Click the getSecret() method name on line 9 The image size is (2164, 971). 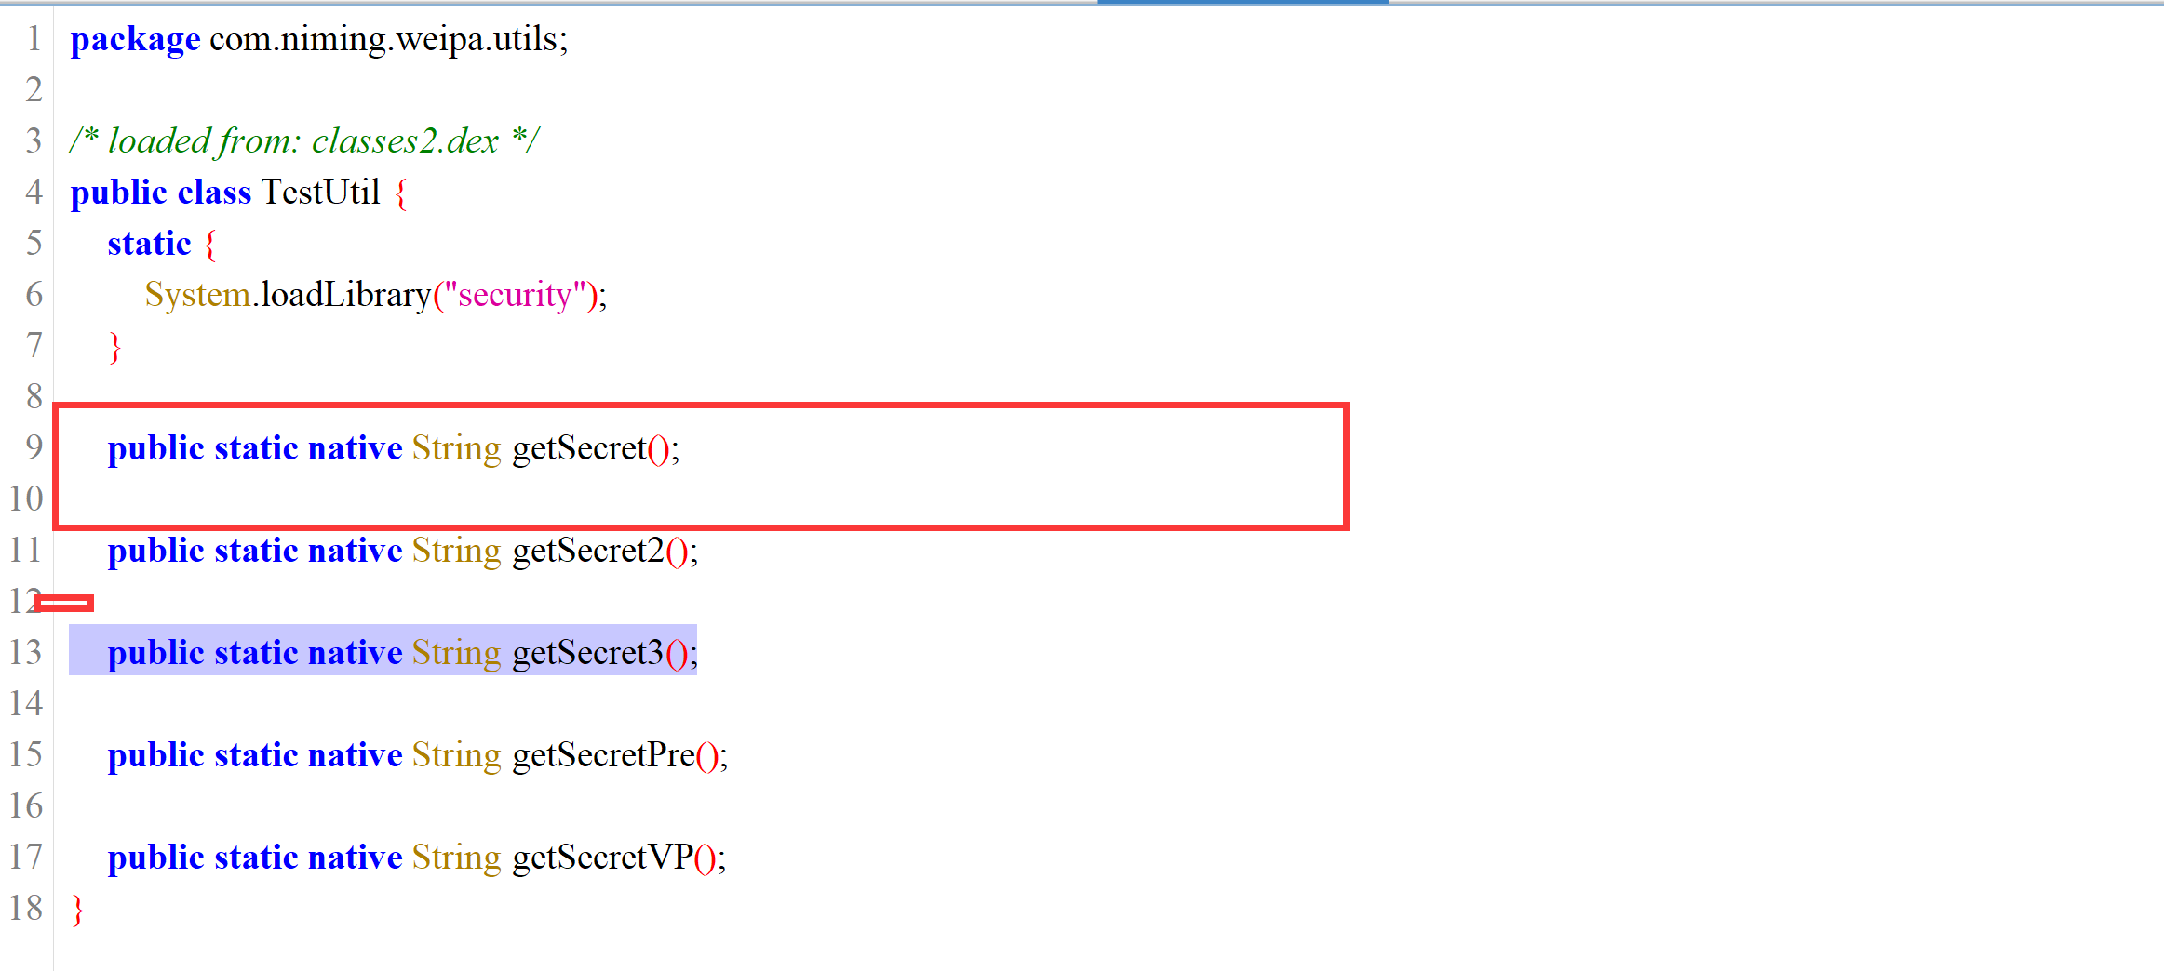(x=579, y=448)
